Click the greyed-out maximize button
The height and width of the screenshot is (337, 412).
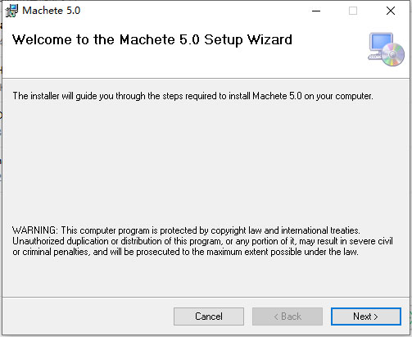tap(353, 11)
